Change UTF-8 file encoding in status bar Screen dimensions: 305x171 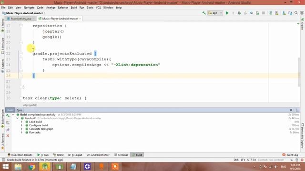[251, 160]
